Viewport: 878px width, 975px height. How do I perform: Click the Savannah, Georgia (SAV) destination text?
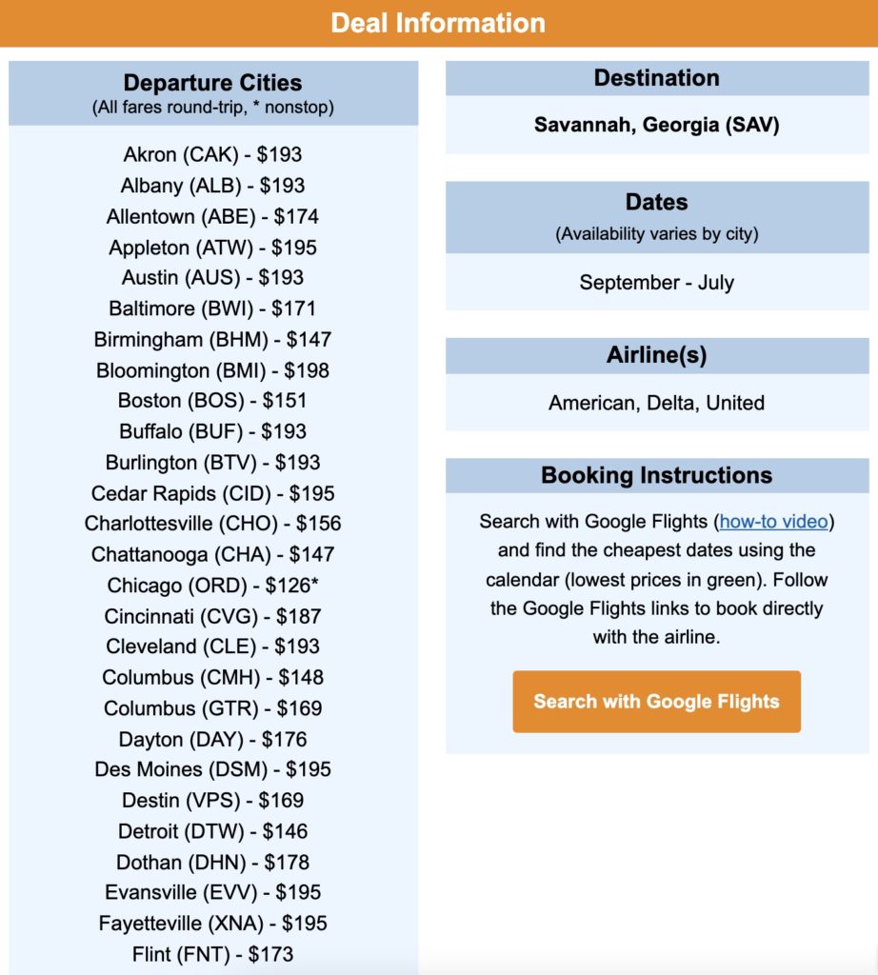click(x=657, y=125)
